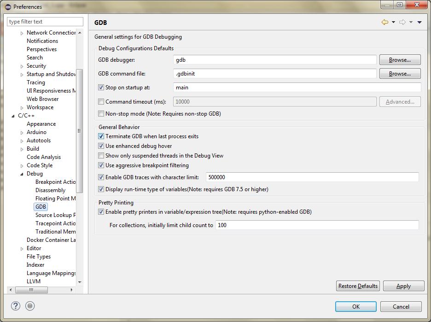The image size is (431, 322).
Task: Open the back history dropdown arrow
Action: (393, 22)
